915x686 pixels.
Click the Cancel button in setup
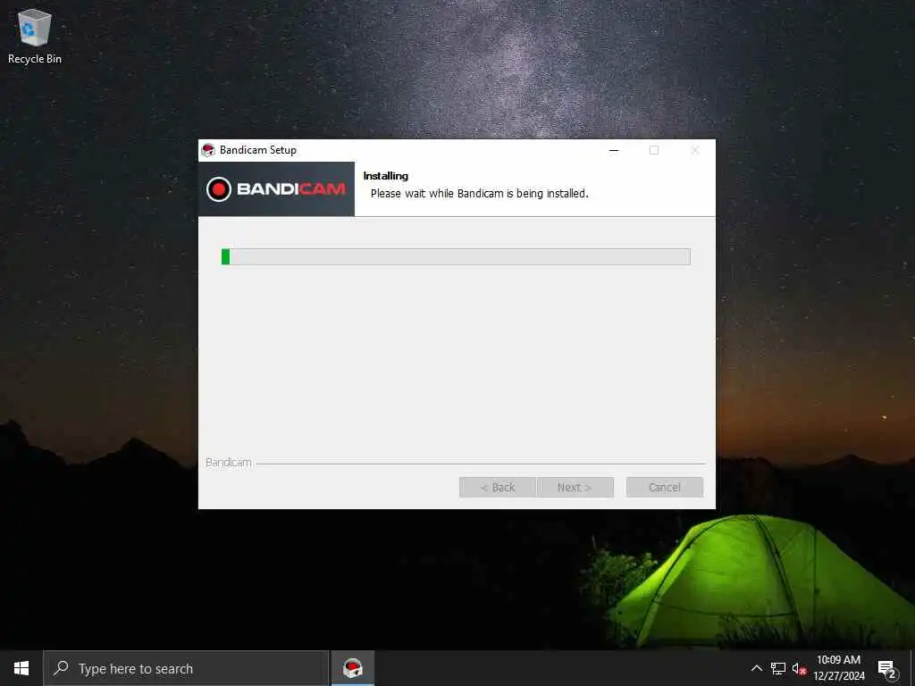[664, 487]
